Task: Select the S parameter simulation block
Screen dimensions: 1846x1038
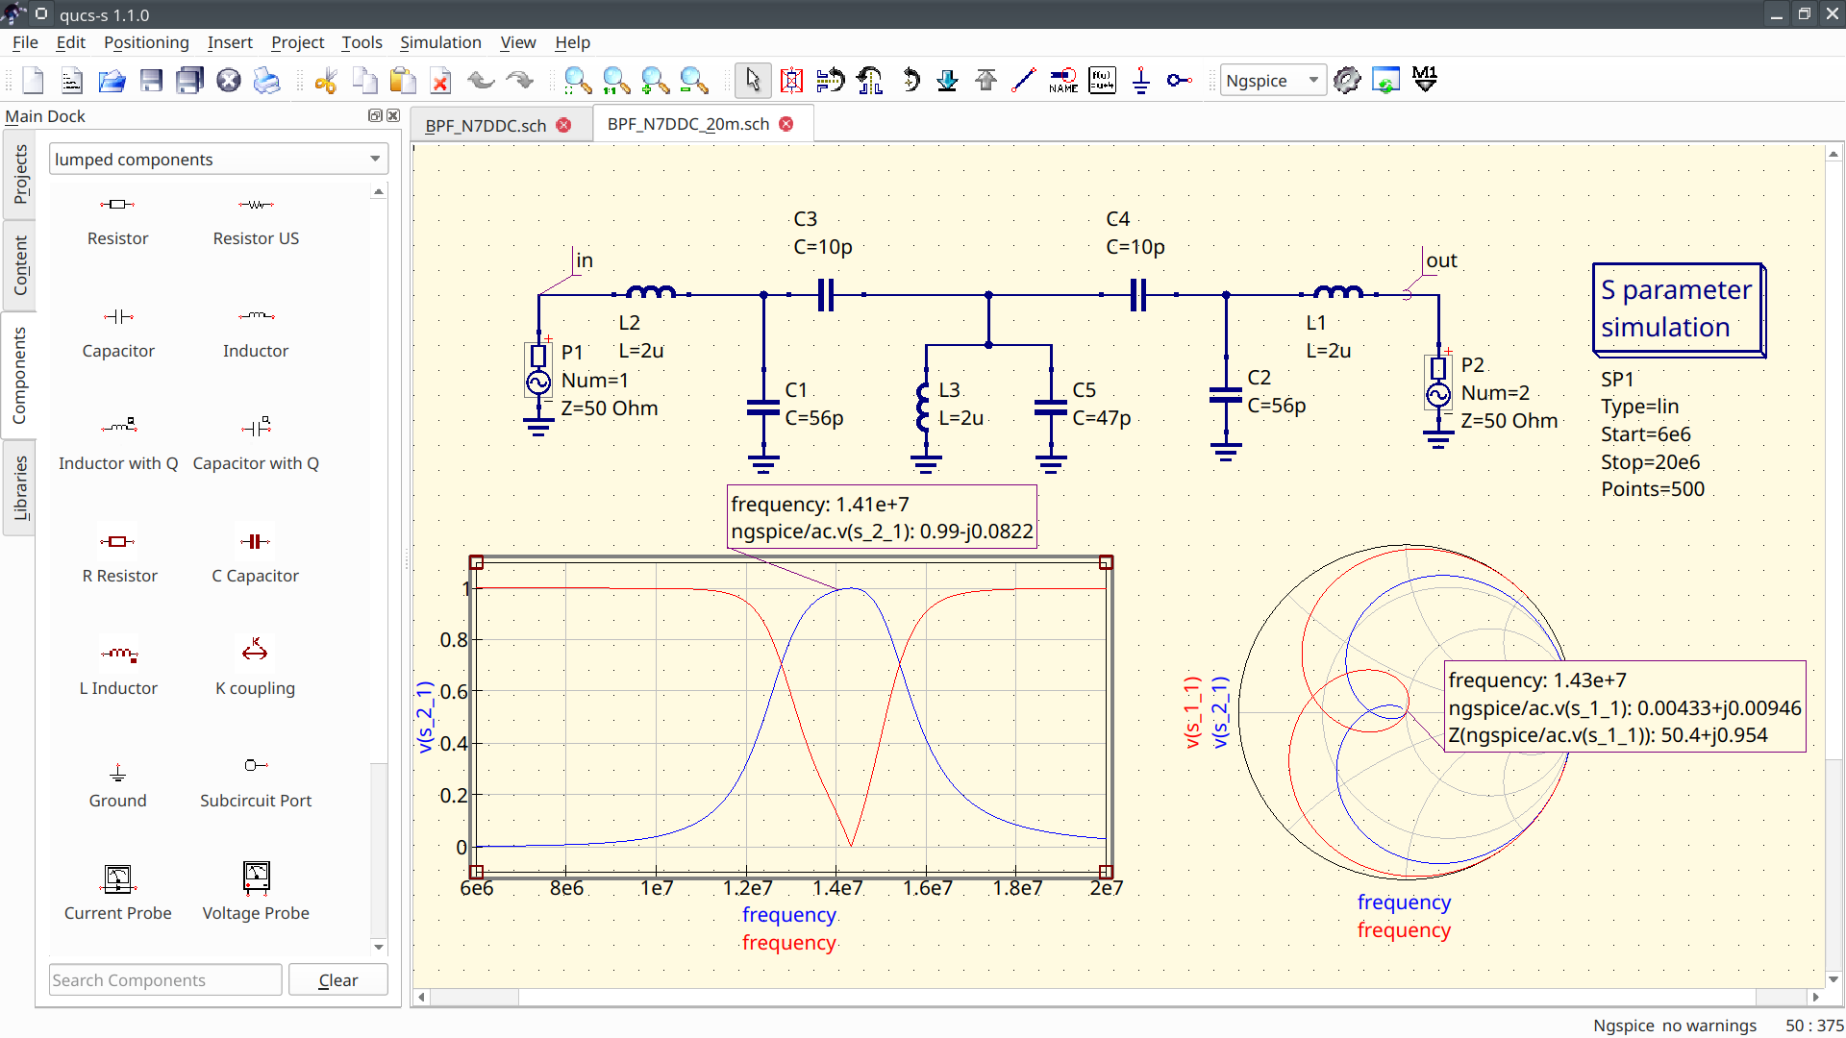Action: [1678, 309]
